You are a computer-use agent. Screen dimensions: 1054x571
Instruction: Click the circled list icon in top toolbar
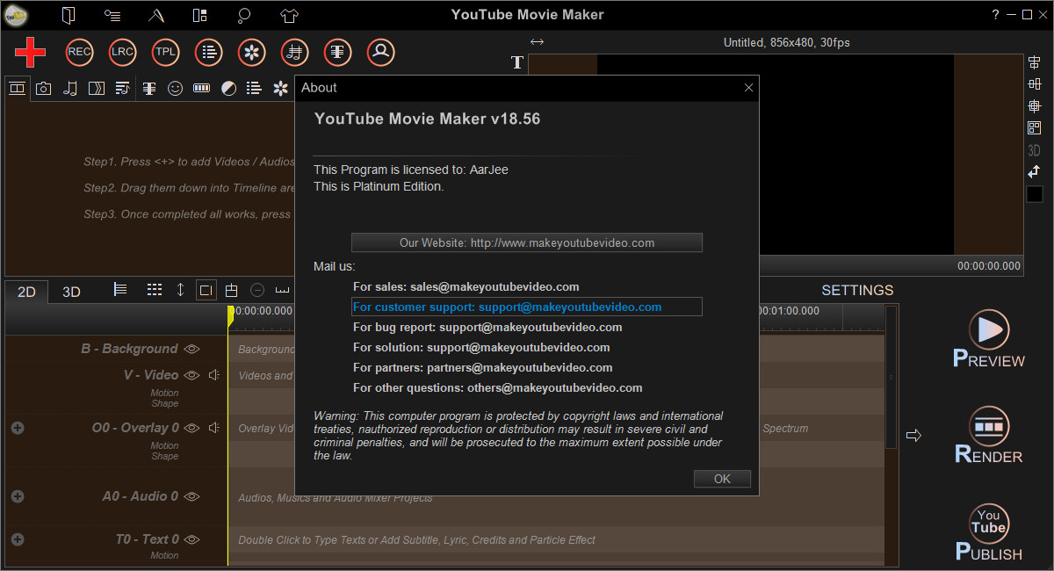pos(208,53)
